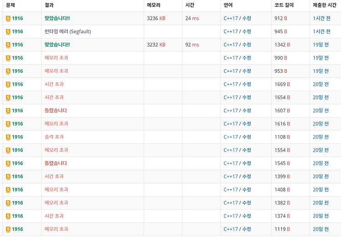This screenshot has width=341, height=239.
Task: Open C++17 source of the 912 B submission
Action: click(x=231, y=18)
